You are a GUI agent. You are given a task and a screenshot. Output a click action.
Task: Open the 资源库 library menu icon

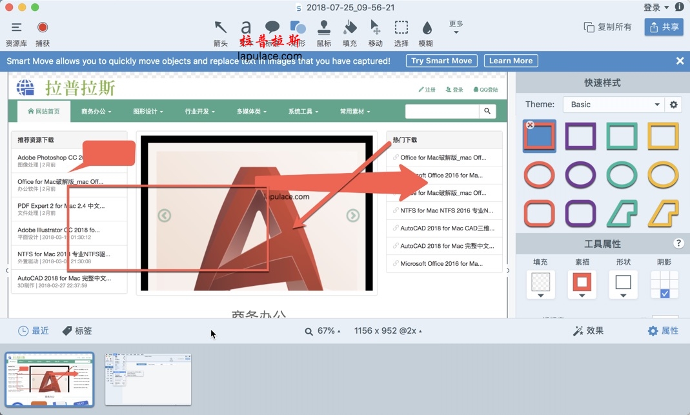(x=16, y=28)
